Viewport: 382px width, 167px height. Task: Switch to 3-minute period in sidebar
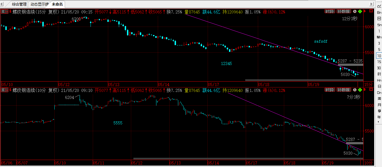pos(379,43)
